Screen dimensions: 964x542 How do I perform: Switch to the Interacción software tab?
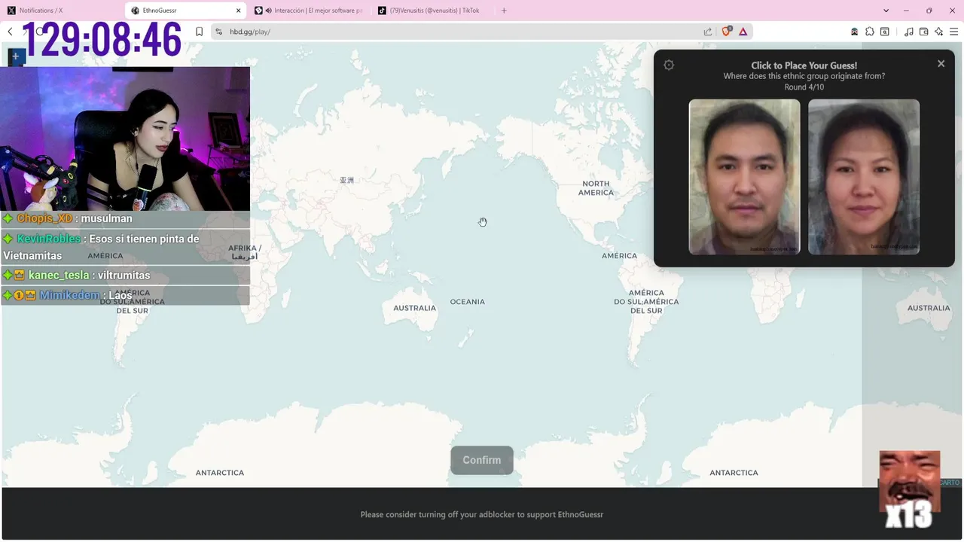pos(309,11)
